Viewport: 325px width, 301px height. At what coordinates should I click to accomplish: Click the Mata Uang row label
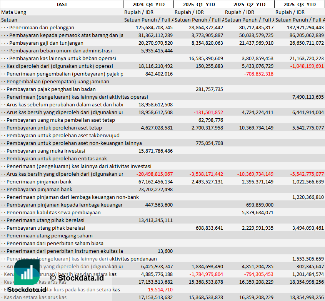[14, 12]
